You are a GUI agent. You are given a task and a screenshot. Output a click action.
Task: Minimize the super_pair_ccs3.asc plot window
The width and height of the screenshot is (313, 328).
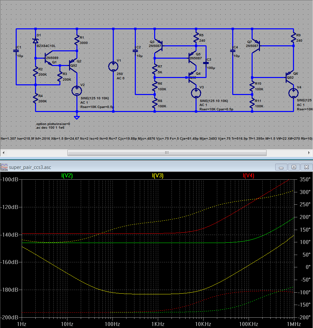pos(281,167)
